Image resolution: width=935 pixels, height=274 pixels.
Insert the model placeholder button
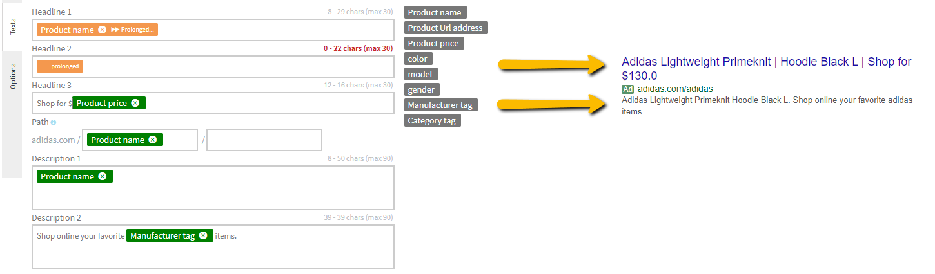420,74
